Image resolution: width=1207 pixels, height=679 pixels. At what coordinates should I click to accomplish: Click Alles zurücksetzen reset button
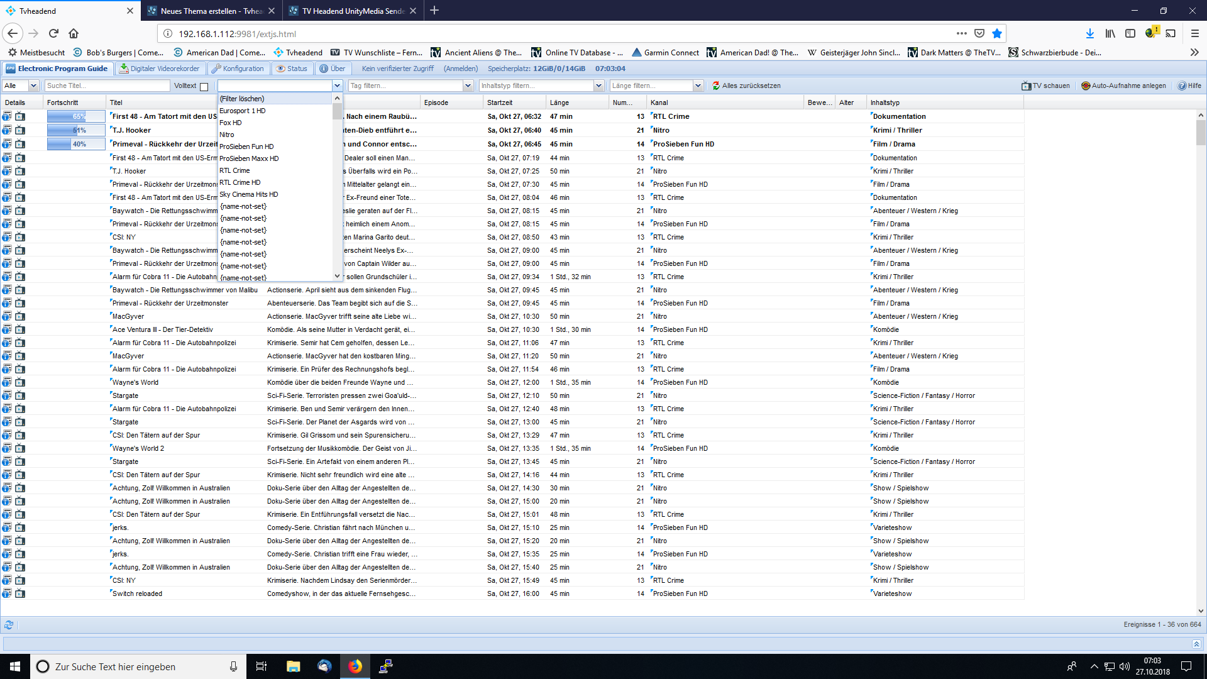coord(746,86)
